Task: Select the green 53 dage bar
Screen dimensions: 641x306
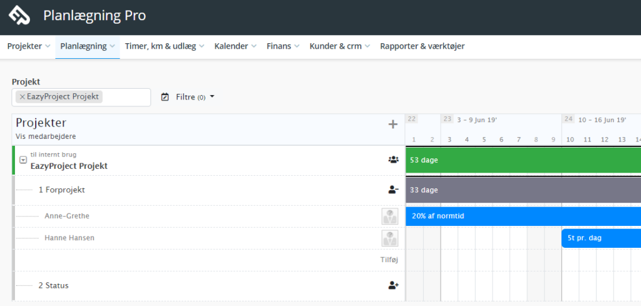Action: (x=523, y=160)
